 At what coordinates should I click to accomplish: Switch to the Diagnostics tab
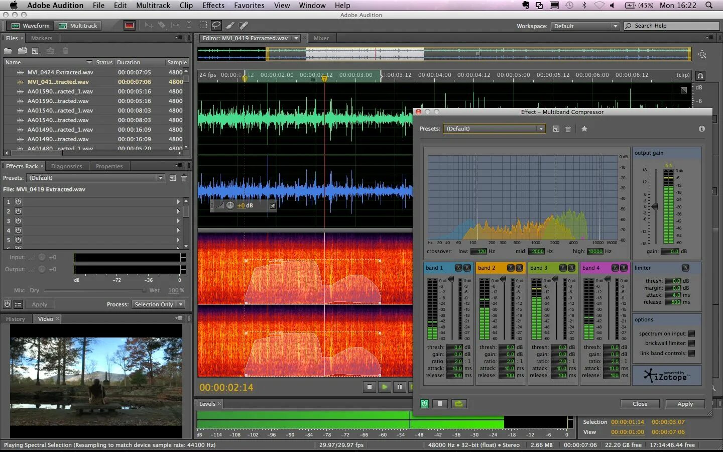(66, 166)
